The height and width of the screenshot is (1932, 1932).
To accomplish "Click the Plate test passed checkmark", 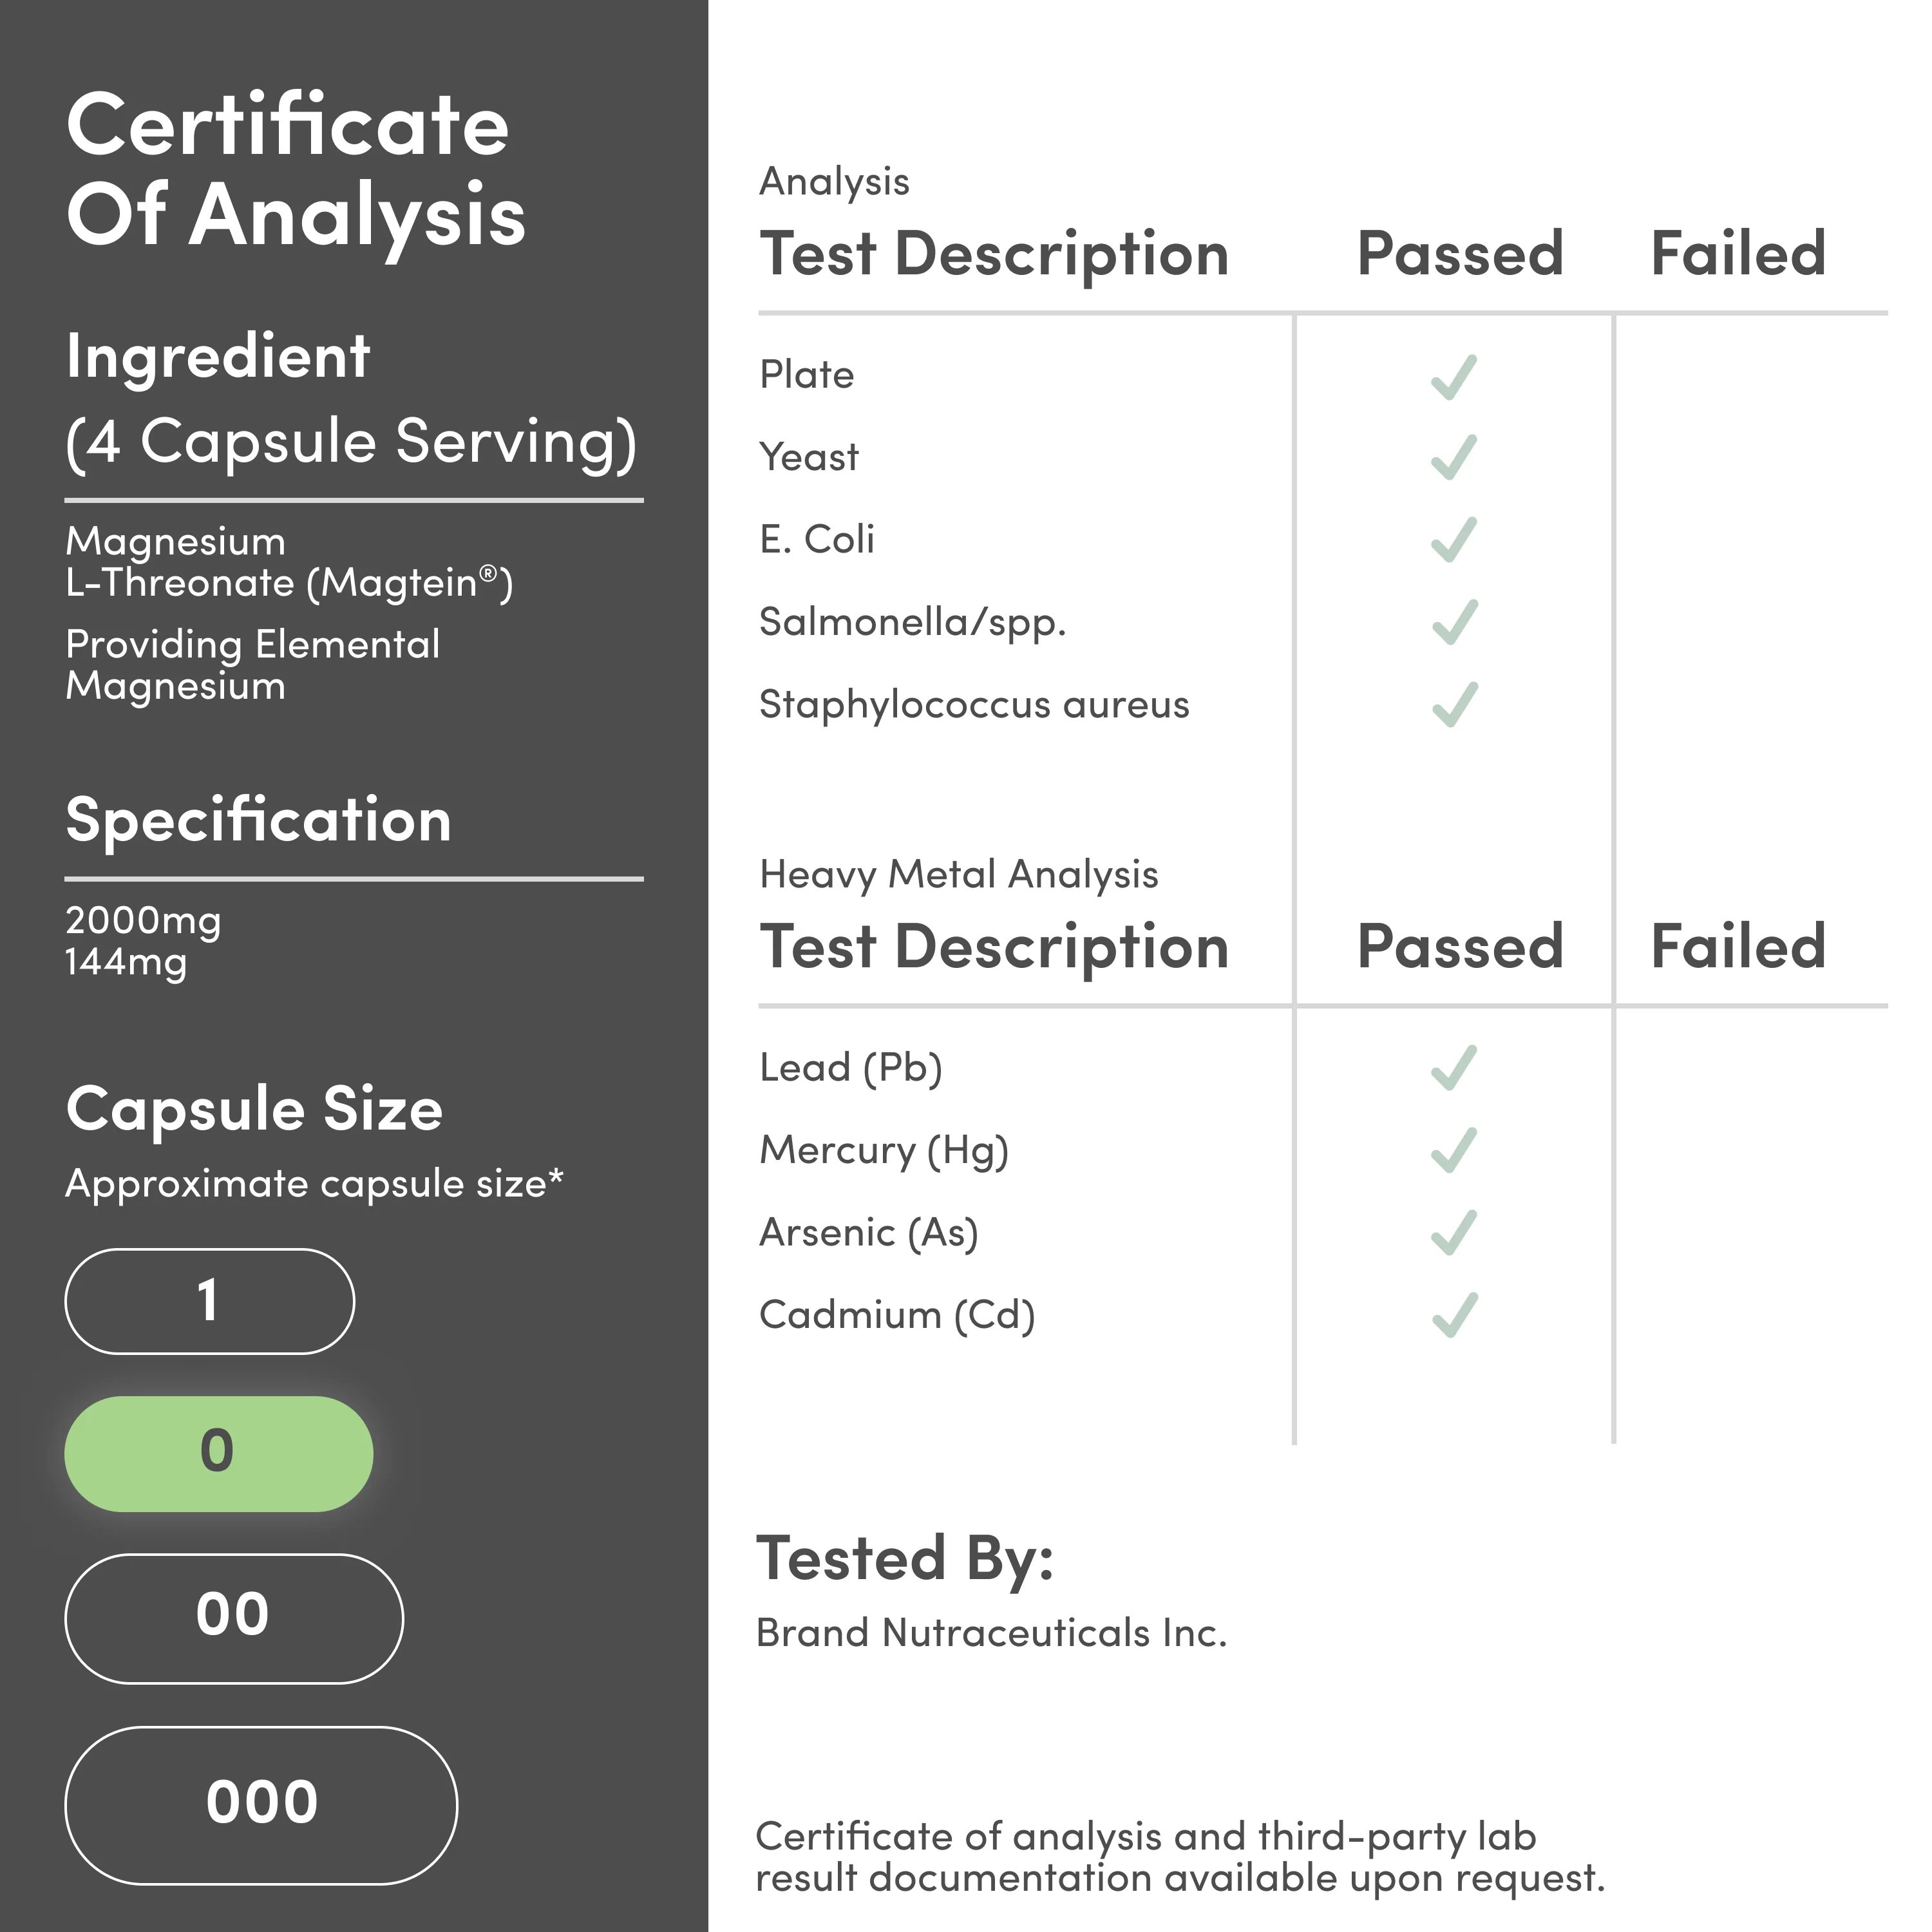I will [x=1453, y=377].
